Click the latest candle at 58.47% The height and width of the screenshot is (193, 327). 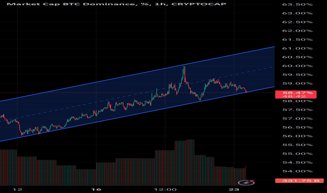point(246,91)
